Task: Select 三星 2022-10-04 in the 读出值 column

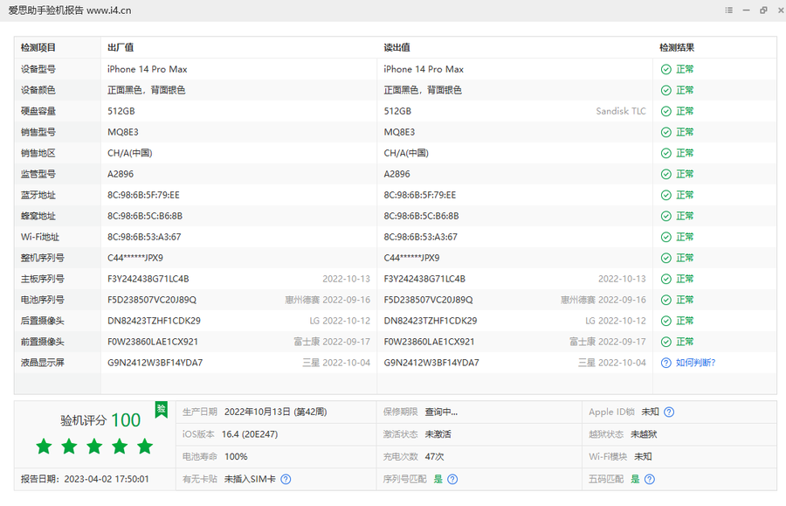Action: tap(612, 363)
